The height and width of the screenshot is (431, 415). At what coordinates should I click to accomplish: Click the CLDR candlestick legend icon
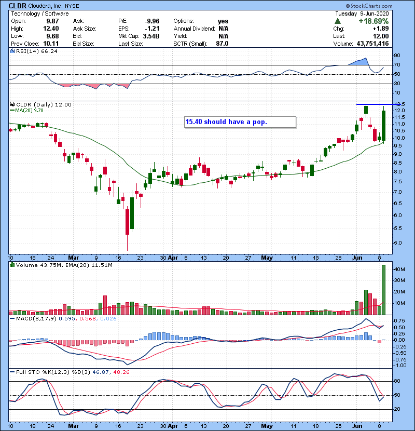click(12, 104)
